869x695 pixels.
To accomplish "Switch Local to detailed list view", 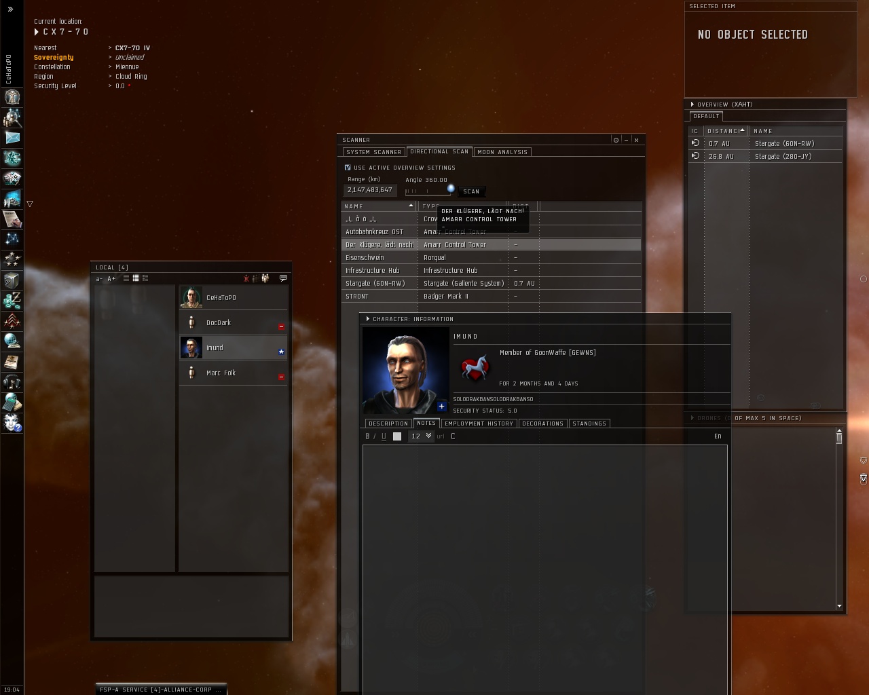I will (x=145, y=278).
